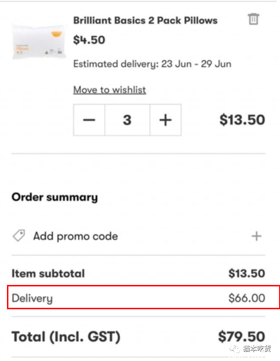
Task: Select the Add promo code label
Action: pyautogui.click(x=75, y=236)
